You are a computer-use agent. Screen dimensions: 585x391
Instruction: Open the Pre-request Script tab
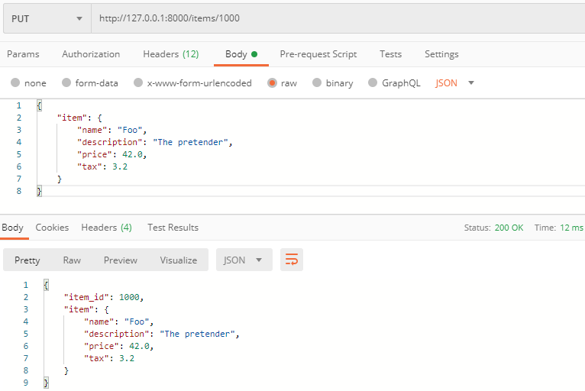pos(318,54)
